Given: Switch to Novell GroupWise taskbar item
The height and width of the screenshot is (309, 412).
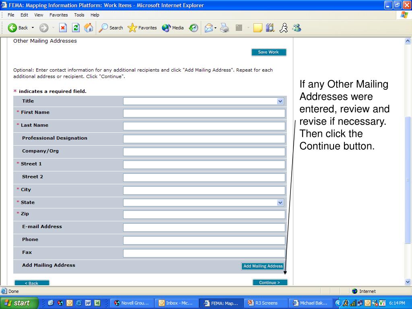Looking at the screenshot, I should tap(132, 303).
